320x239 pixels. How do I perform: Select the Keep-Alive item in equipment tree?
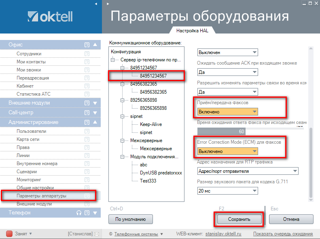[150, 124]
